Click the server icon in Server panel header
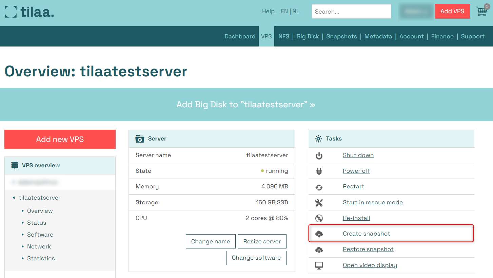 [140, 139]
